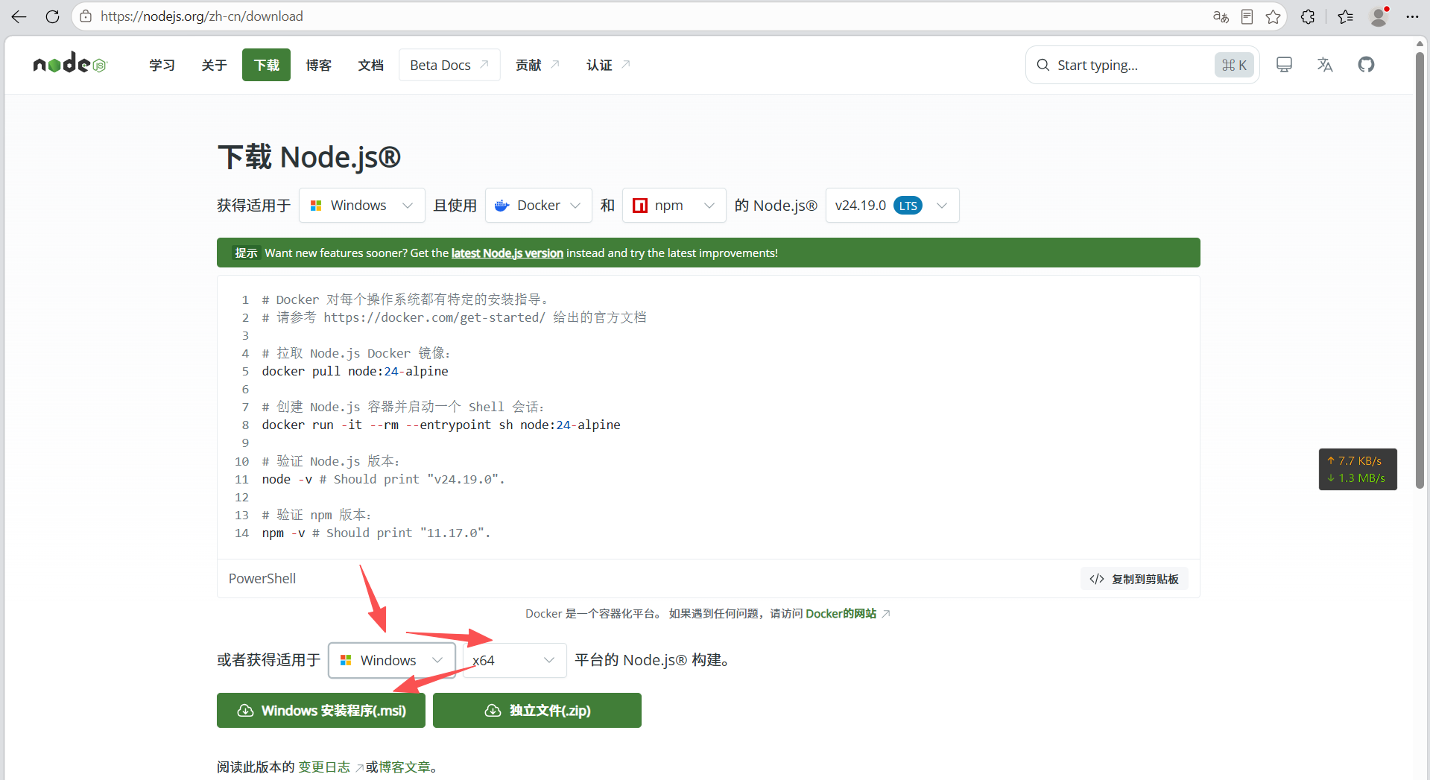
Task: Click the 'node -v' code line
Action: [x=383, y=479]
